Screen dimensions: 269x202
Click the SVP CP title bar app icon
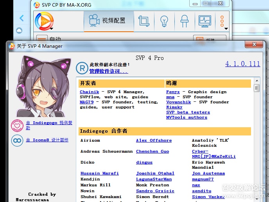pyautogui.click(x=36, y=5)
